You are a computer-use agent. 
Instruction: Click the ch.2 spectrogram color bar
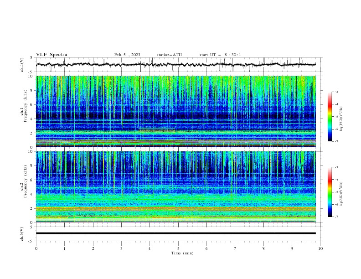[x=330, y=192]
